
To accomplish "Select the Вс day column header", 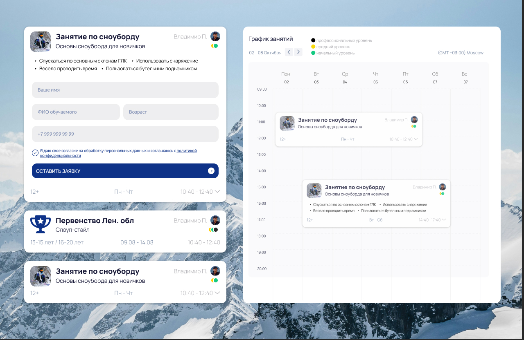I will 465,78.
